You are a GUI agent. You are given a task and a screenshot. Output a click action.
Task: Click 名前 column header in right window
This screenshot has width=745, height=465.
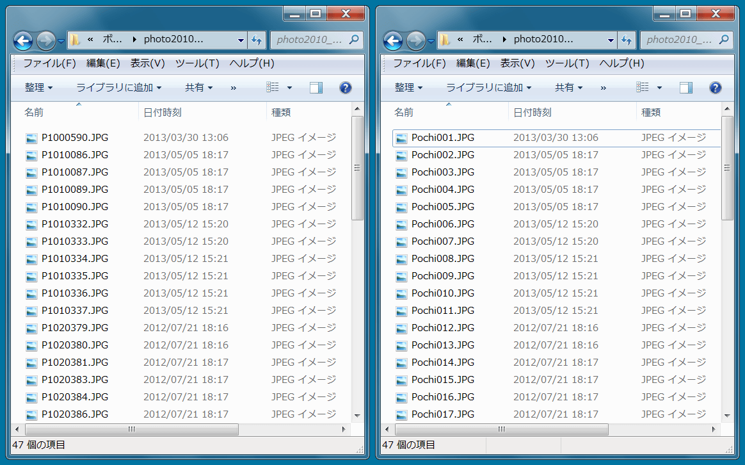403,112
